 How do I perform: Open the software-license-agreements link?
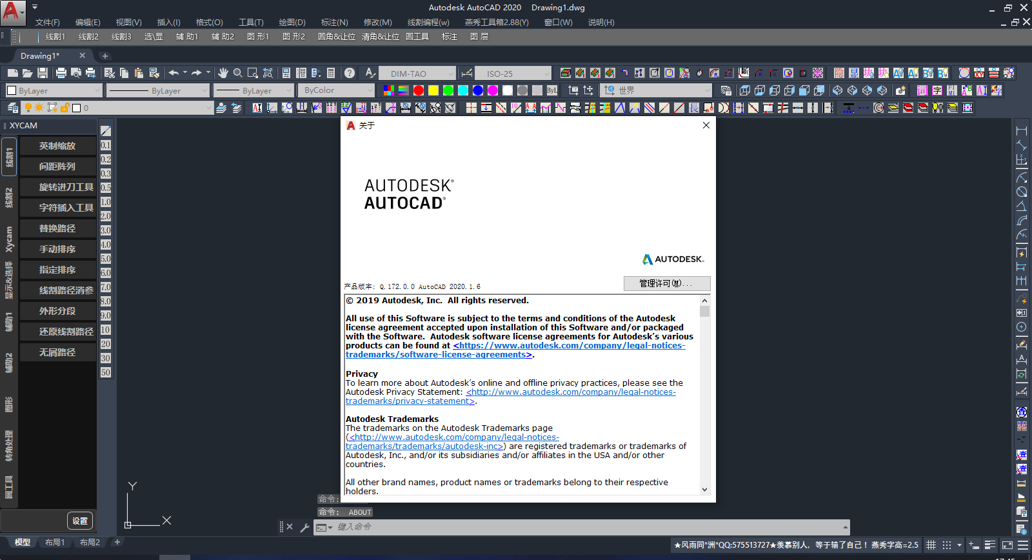click(515, 350)
